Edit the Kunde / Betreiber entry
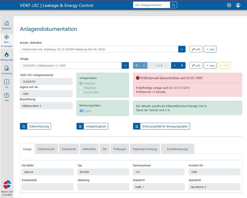Screen dimensions: 247x198 [x=196, y=49]
